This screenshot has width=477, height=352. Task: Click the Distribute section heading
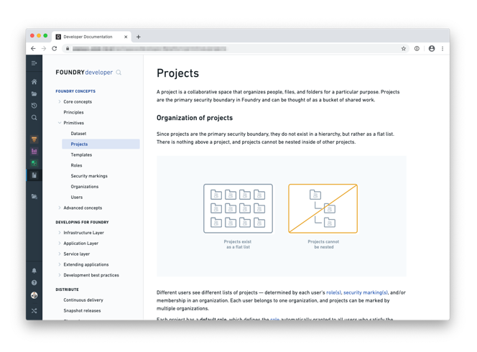pos(68,290)
